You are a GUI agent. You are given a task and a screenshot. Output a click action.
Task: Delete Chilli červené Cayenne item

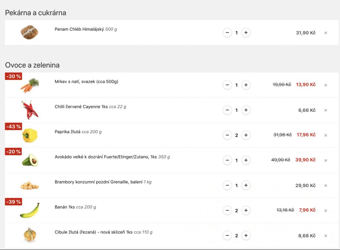325,110
